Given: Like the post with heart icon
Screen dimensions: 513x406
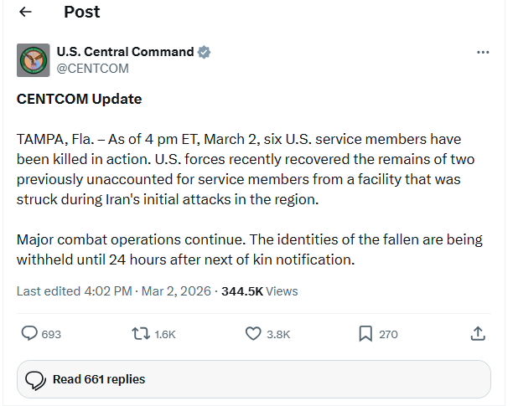Looking at the screenshot, I should 254,334.
